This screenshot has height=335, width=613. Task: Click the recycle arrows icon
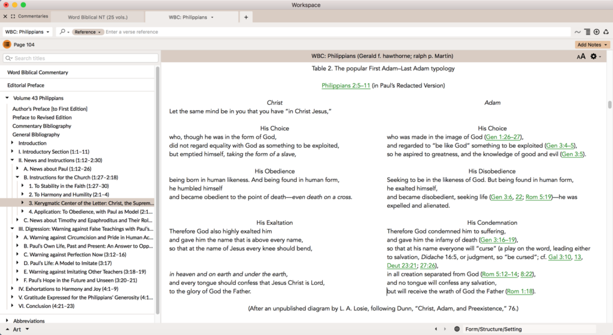(605, 32)
